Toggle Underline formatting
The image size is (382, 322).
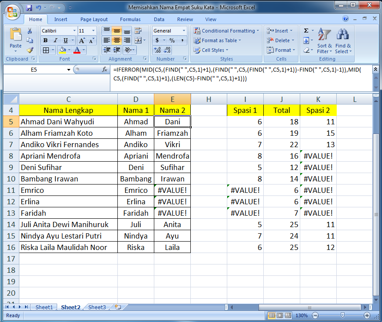65,40
